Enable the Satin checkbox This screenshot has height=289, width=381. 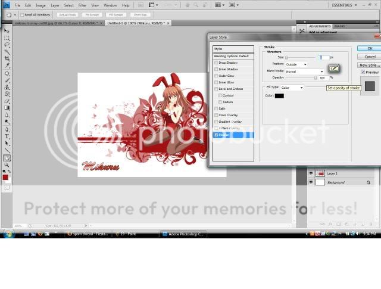coord(216,108)
